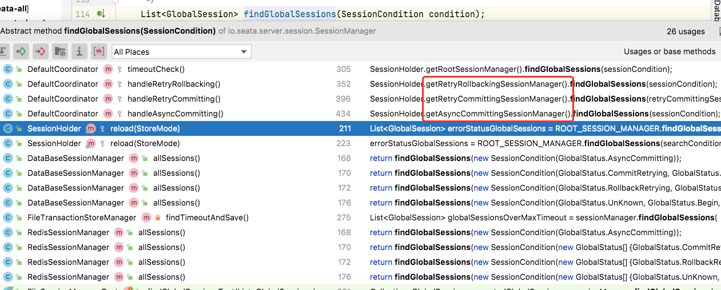Select DataBaseSessionManager usage with GlobalStatus.CommitRetrying
The height and width of the screenshot is (290, 721).
pyautogui.click(x=360, y=173)
